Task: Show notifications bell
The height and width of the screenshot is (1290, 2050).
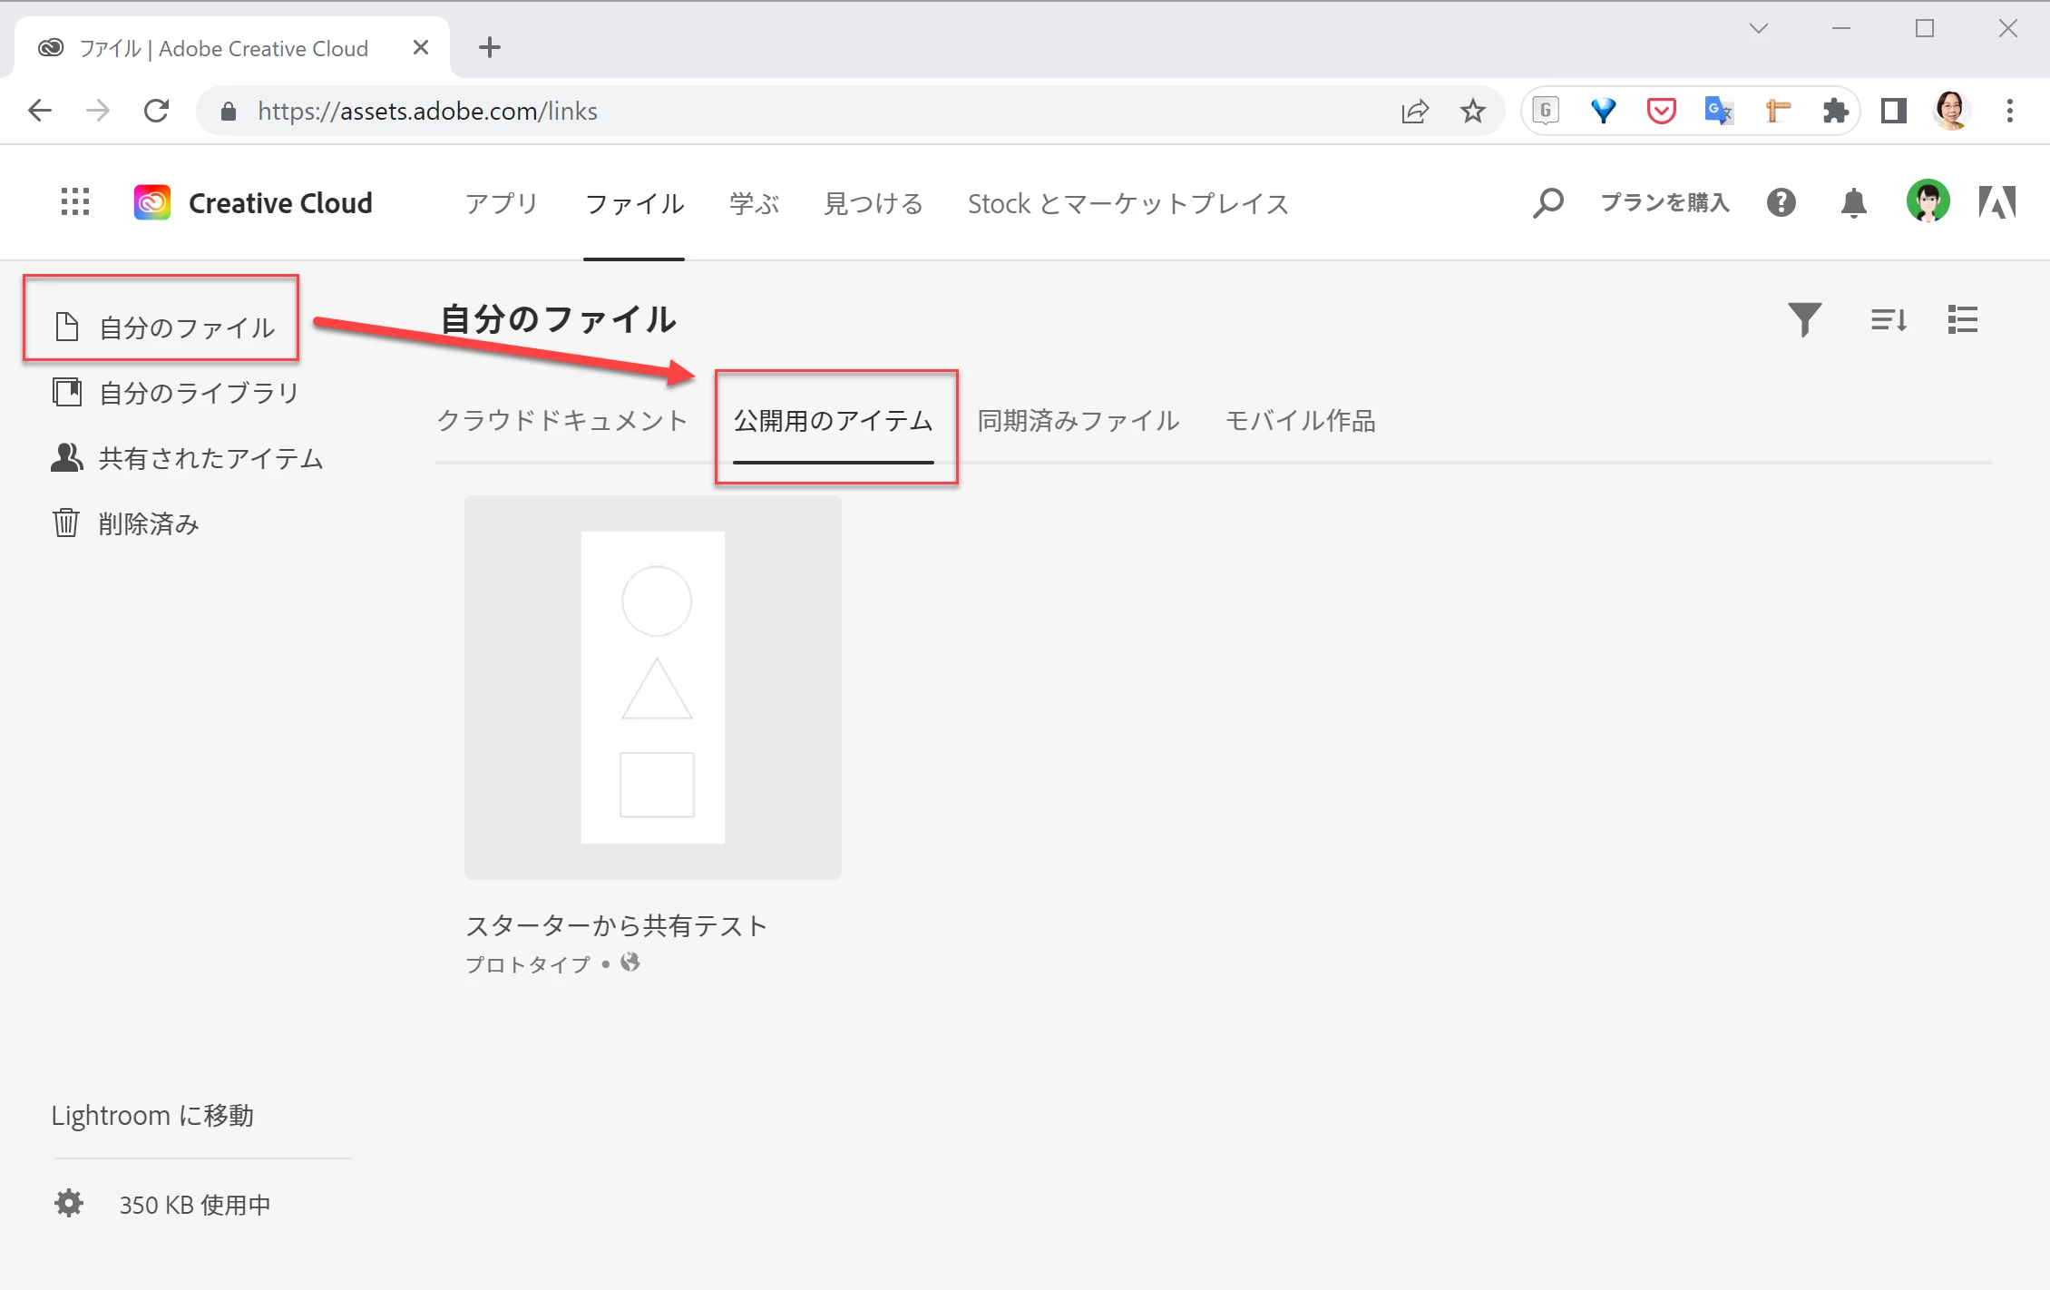Action: pyautogui.click(x=1853, y=202)
